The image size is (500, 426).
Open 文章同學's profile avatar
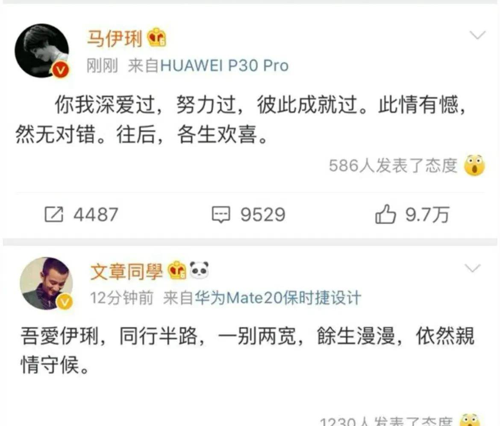47,283
